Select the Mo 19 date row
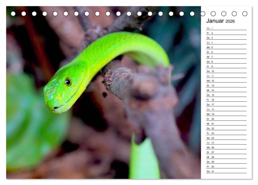 click(226, 114)
